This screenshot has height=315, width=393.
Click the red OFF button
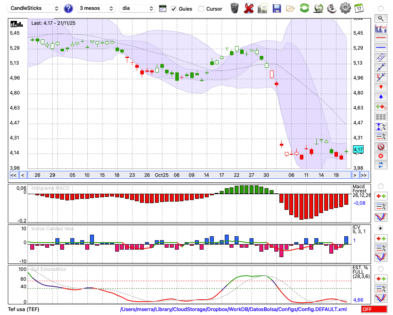tap(374, 309)
